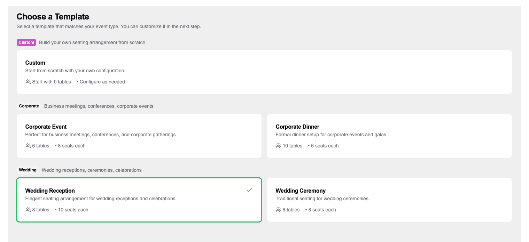Select the Custom template card

point(264,72)
